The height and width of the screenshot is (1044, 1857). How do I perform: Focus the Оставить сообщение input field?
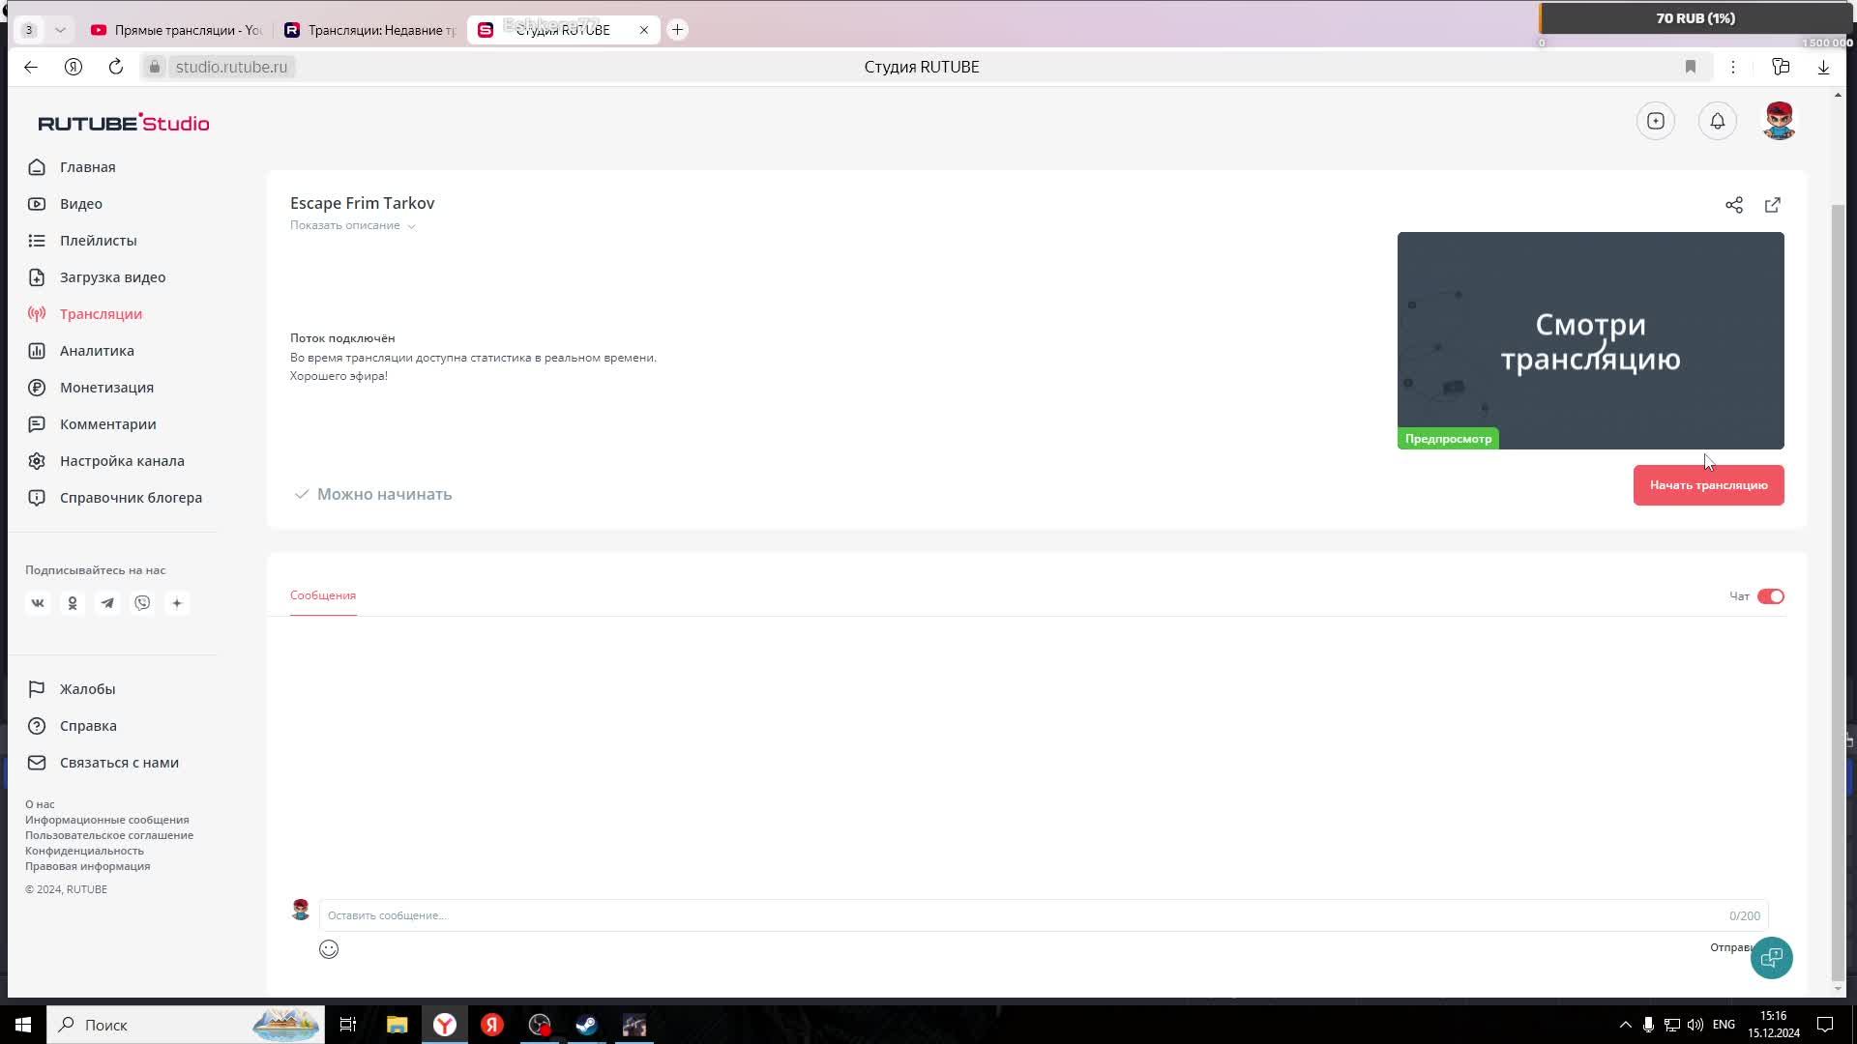[x=1044, y=915]
